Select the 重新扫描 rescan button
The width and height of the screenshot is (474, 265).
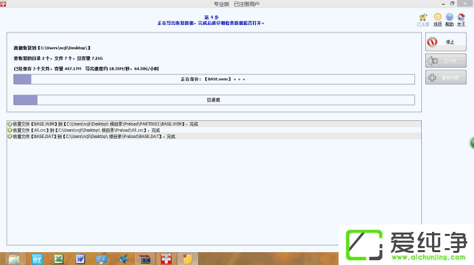(x=446, y=77)
